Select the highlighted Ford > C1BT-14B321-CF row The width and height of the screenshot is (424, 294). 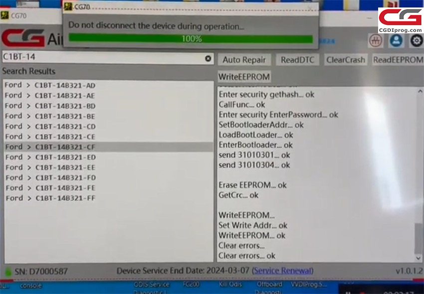pyautogui.click(x=109, y=147)
